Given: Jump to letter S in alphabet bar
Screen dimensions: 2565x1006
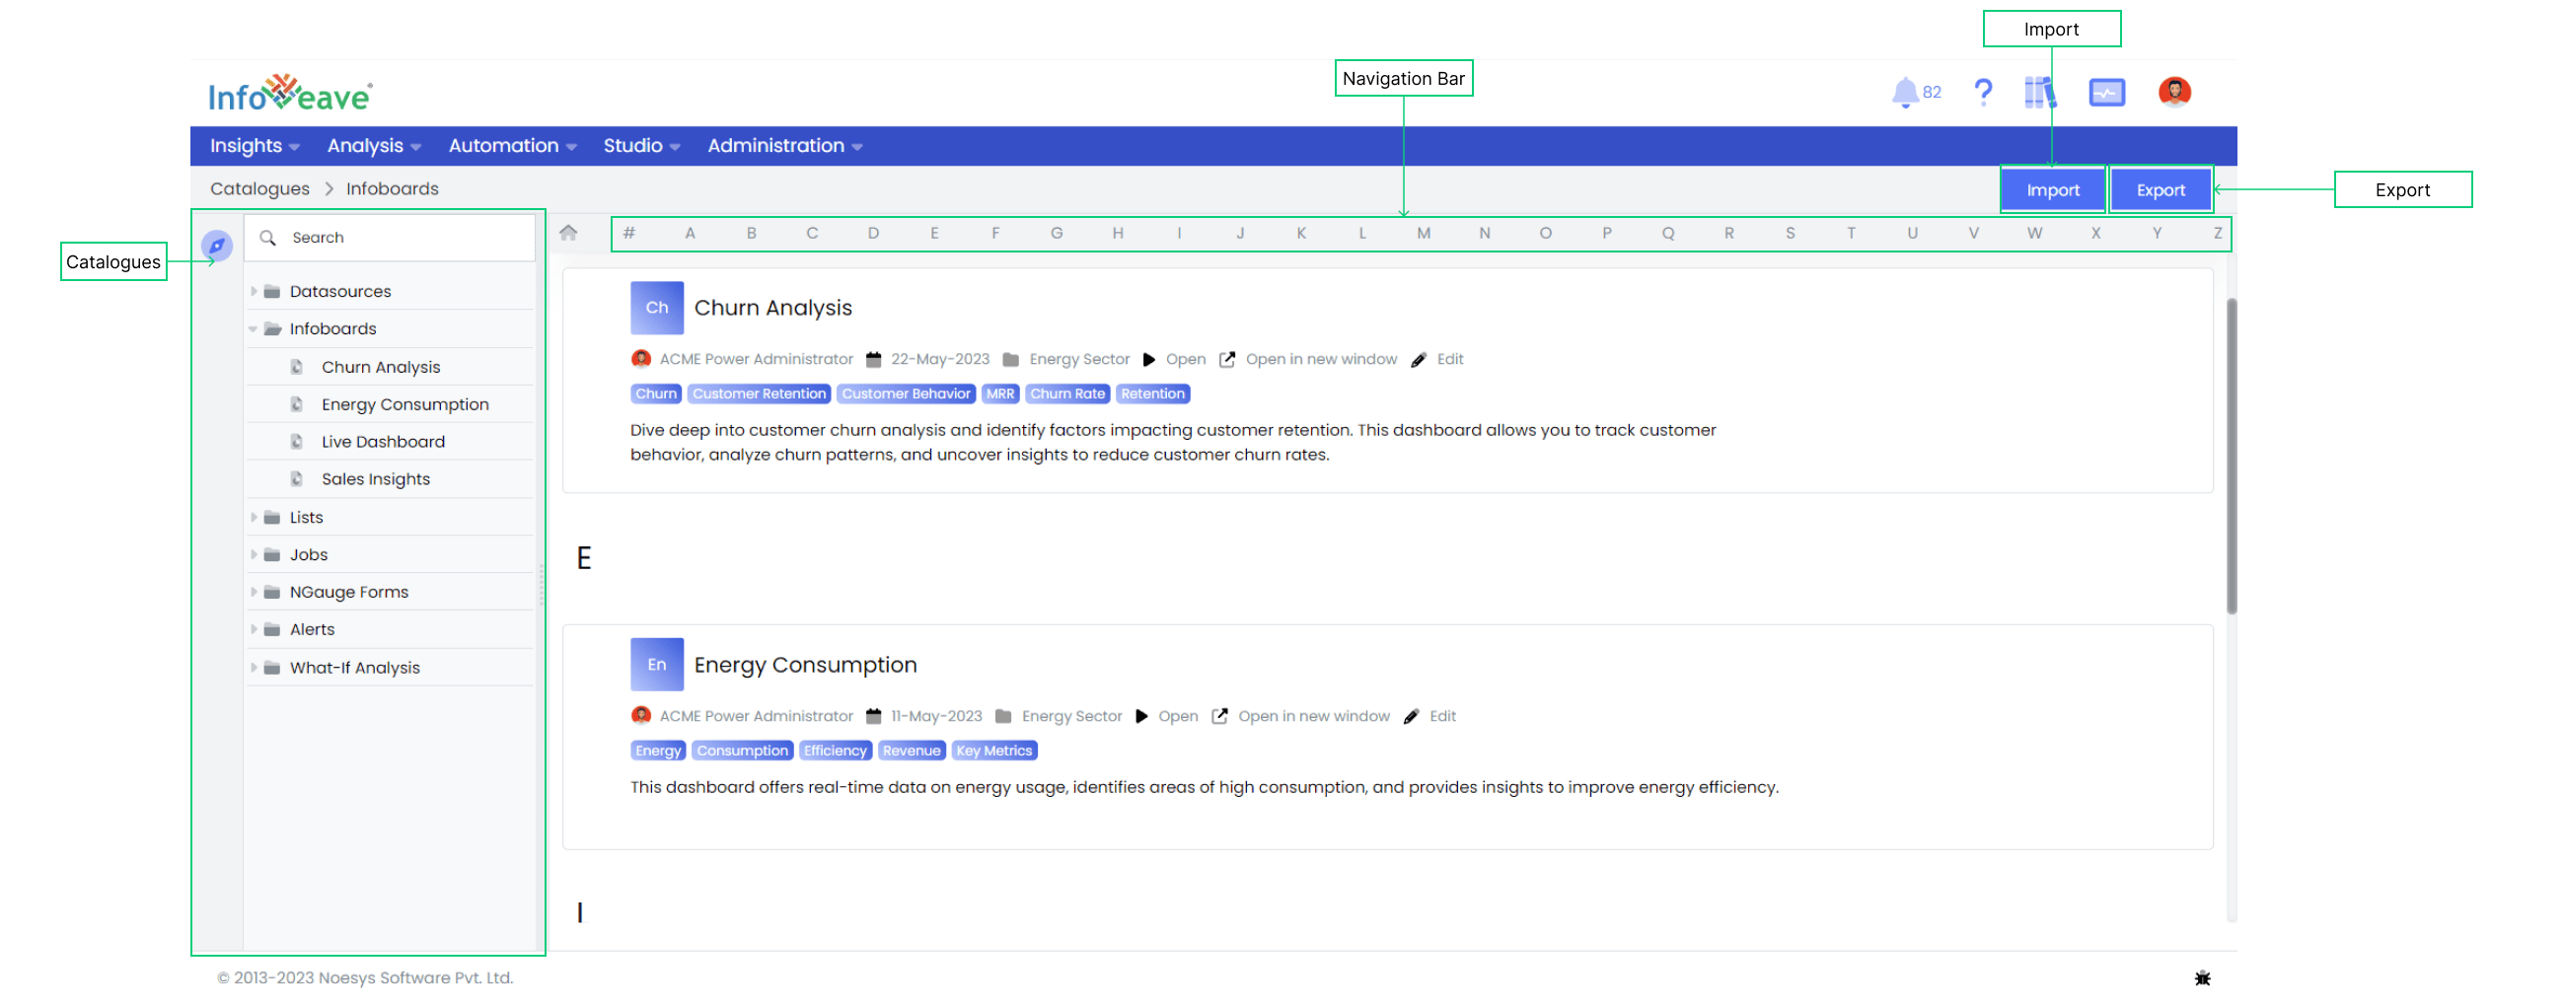Looking at the screenshot, I should coord(1790,233).
